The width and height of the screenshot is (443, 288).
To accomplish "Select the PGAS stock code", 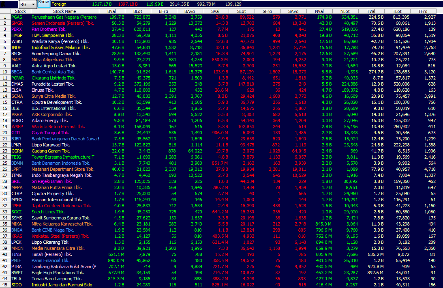I will 17,17.
